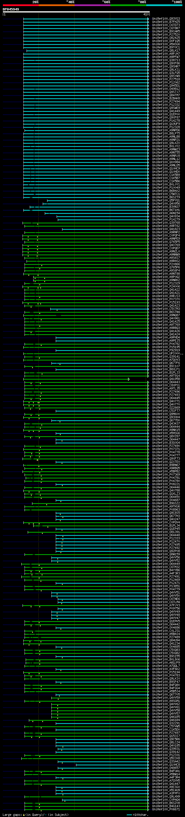The width and height of the screenshot is (185, 817).
Task: Click the white query sequence ruler bar
Action: tap(76, 12)
